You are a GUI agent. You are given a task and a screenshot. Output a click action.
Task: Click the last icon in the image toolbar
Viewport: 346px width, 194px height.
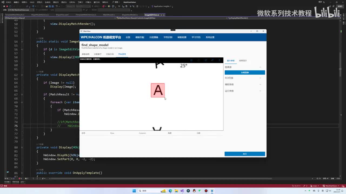click(219, 60)
